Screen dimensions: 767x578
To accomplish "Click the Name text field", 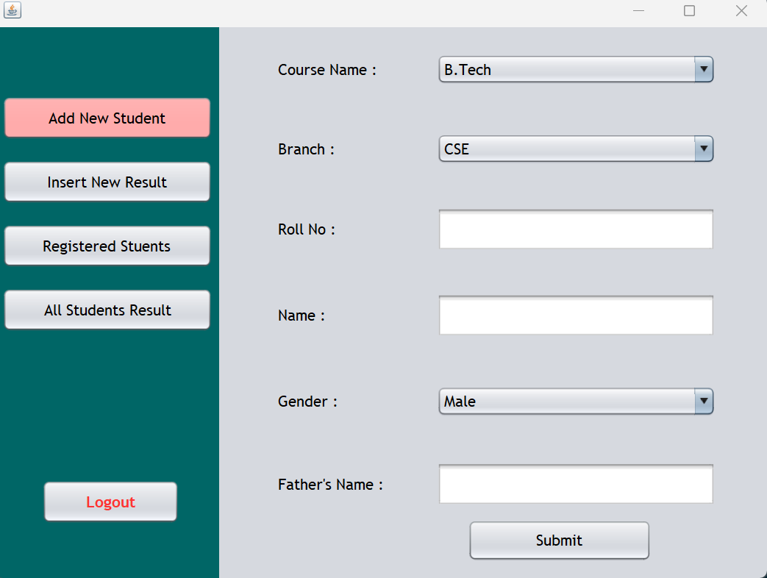I will [576, 315].
